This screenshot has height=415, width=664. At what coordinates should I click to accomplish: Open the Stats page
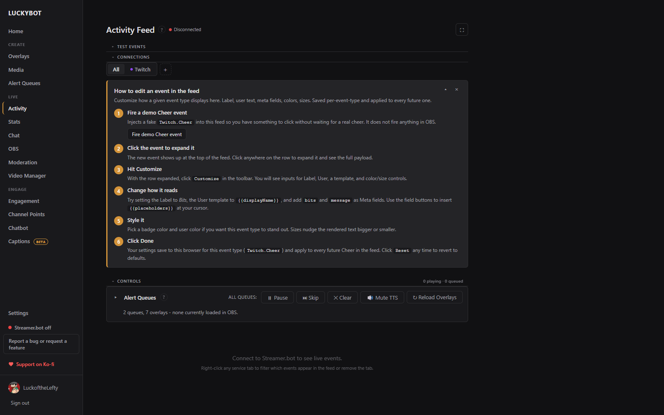(x=14, y=122)
